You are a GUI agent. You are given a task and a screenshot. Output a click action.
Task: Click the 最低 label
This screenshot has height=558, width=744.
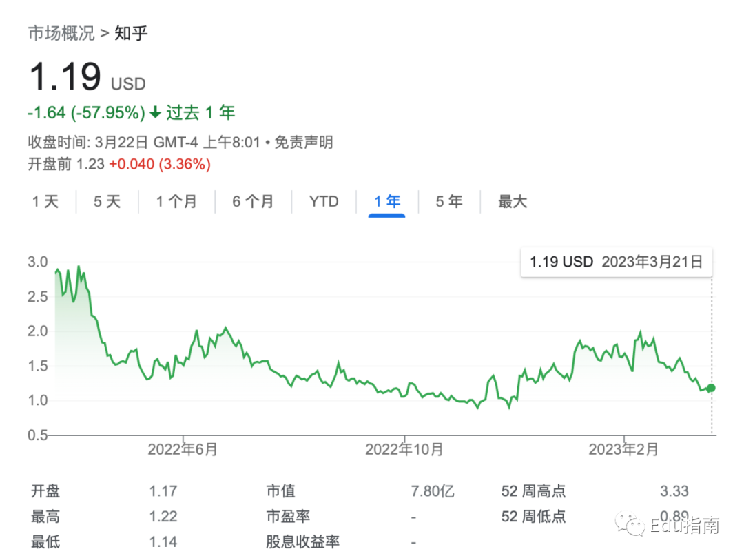[x=45, y=541]
